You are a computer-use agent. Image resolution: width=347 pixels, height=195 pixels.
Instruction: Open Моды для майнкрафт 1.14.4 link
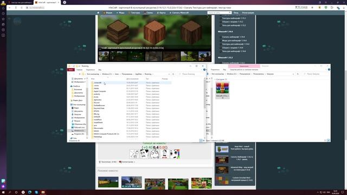point(234,41)
